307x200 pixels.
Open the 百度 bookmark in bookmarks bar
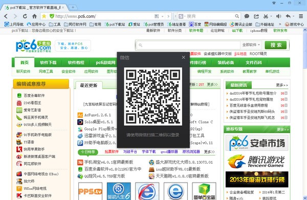point(195,24)
